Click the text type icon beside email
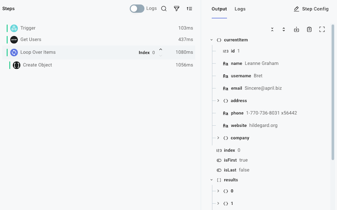The height and width of the screenshot is (210, 337). pyautogui.click(x=225, y=88)
